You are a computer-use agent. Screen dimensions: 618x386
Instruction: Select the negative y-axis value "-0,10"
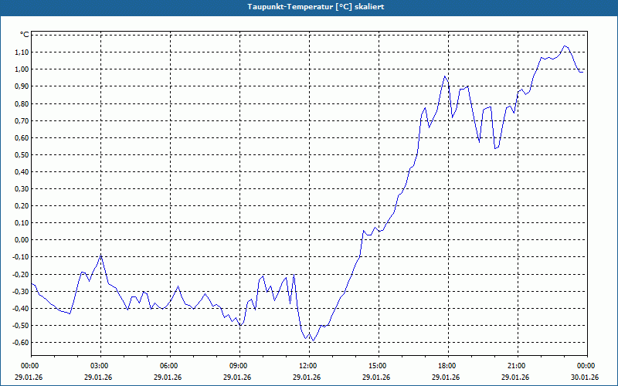(22, 257)
